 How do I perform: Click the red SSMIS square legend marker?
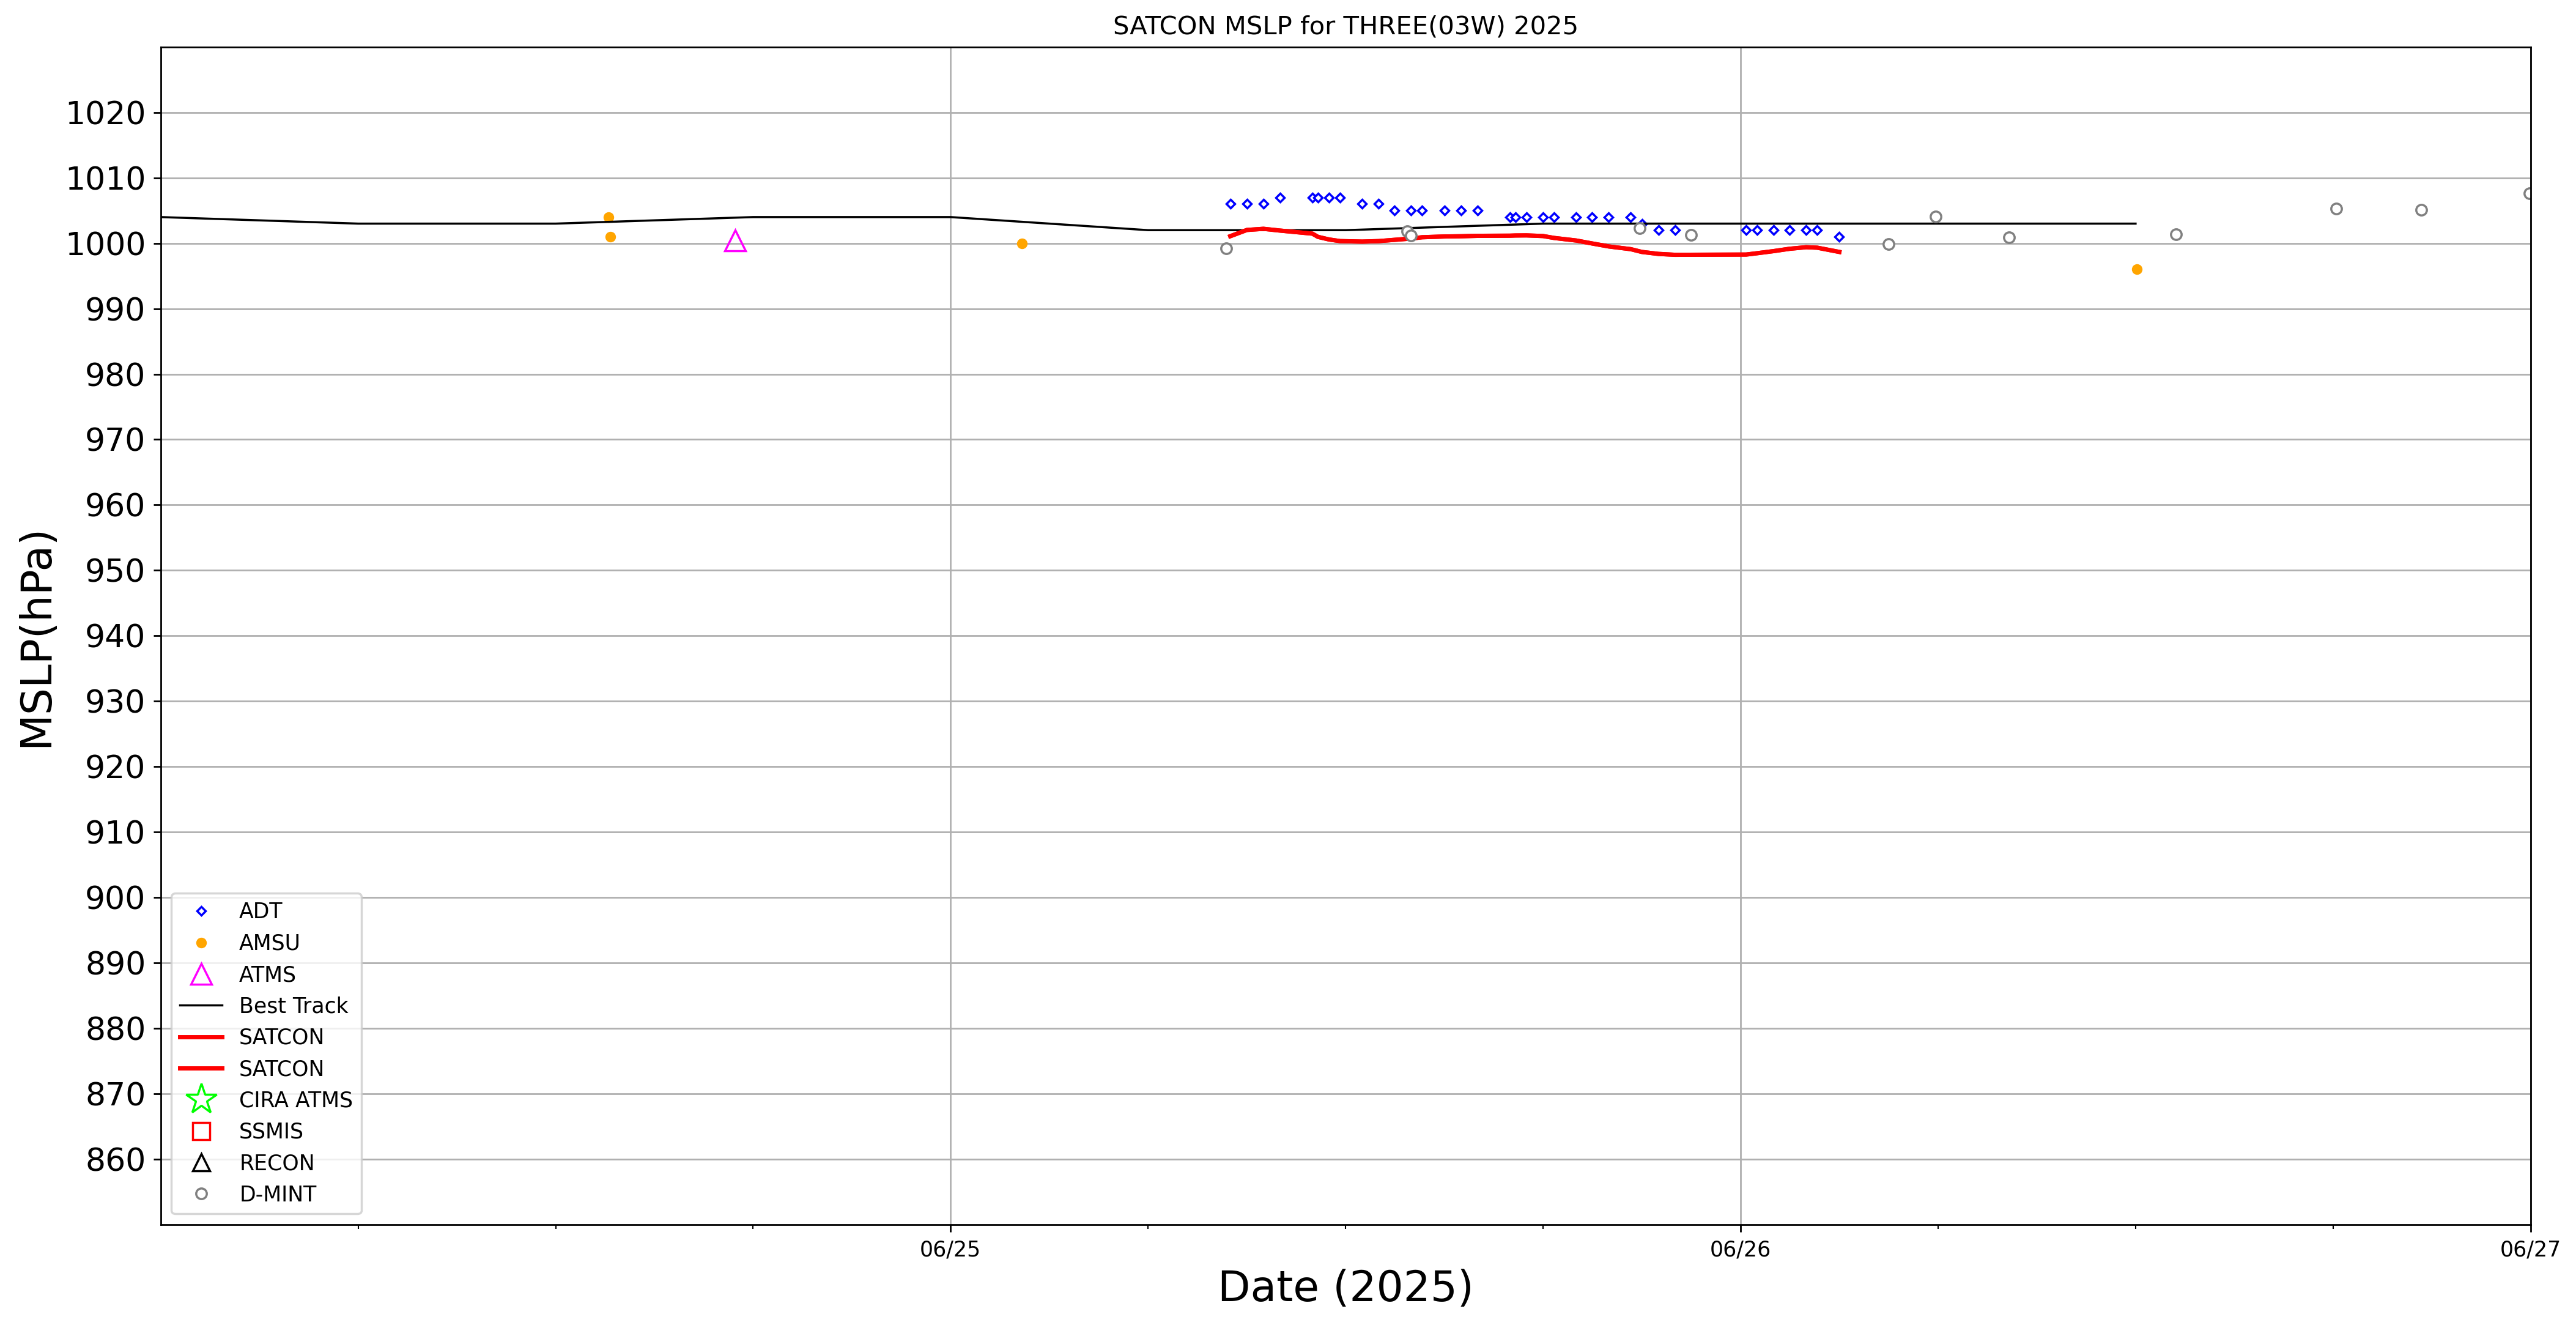(201, 1131)
